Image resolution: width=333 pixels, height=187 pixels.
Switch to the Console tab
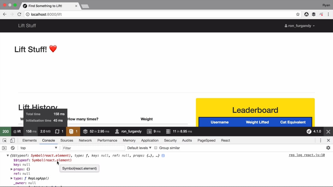click(x=48, y=140)
